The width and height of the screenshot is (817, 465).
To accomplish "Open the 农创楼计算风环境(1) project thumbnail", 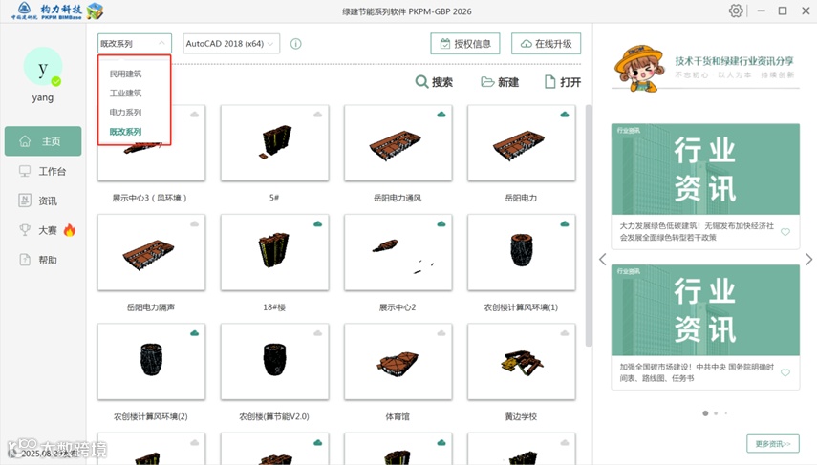I will tap(522, 252).
